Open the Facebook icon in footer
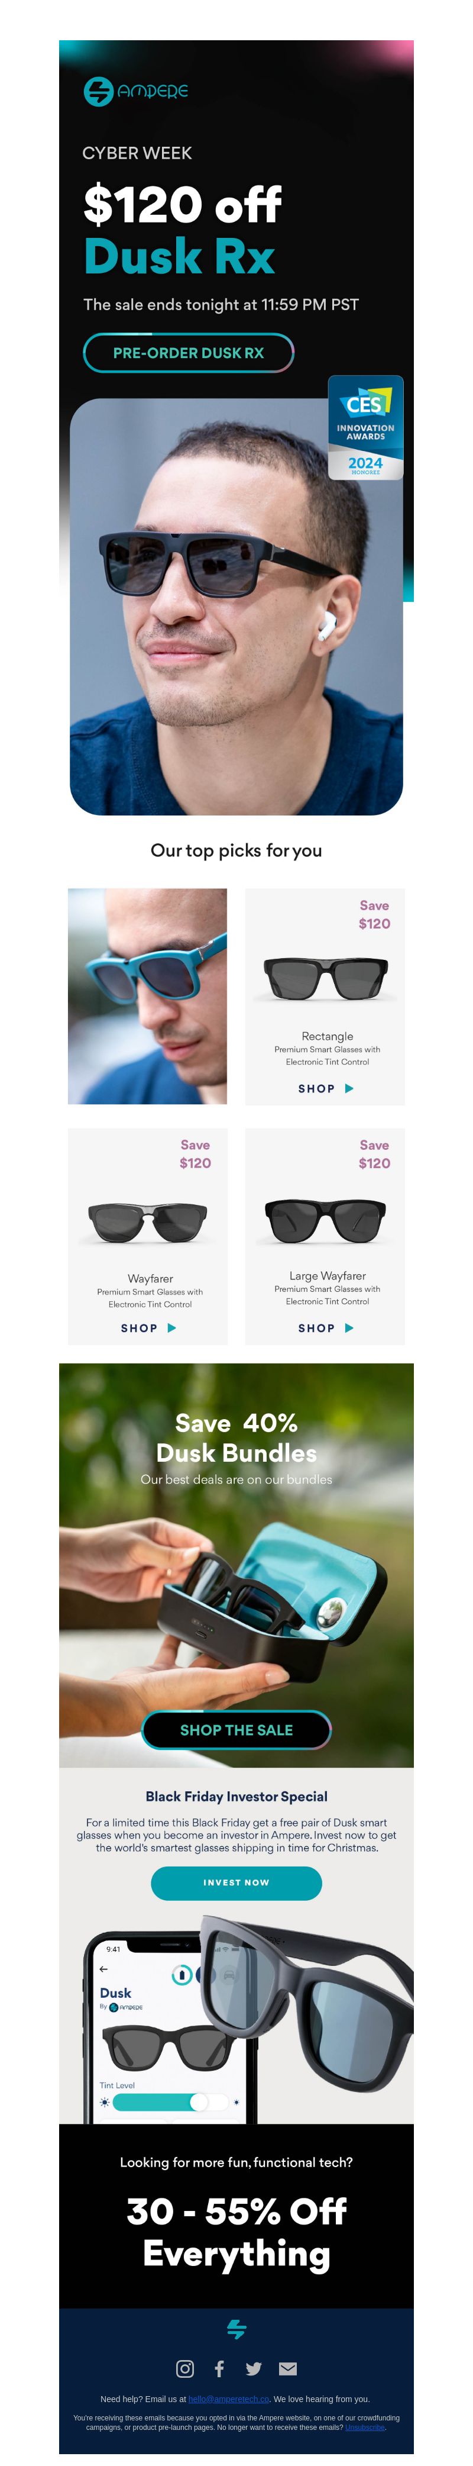Image resolution: width=473 pixels, height=2466 pixels. coord(220,2368)
